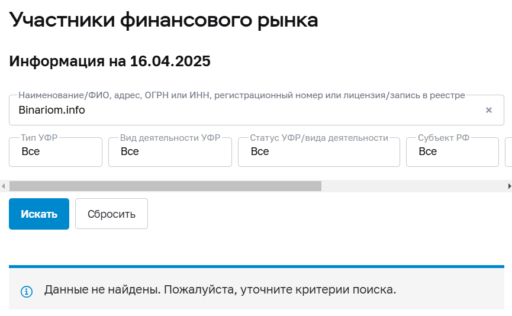This screenshot has height=316, width=512.
Task: Open the Статус УФР/вида деятельности dropdown
Action: click(318, 152)
